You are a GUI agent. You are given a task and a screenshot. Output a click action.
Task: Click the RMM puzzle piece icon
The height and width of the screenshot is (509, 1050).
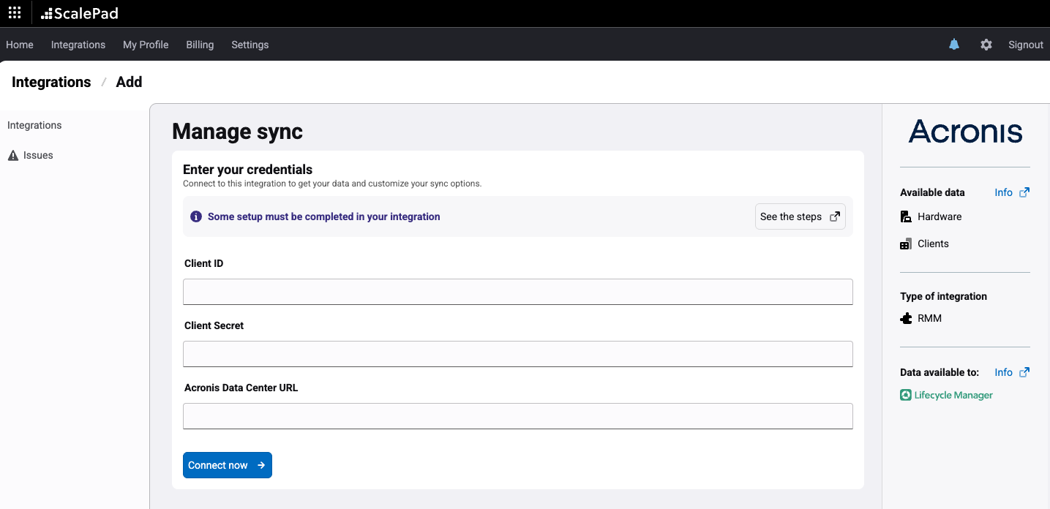(906, 318)
